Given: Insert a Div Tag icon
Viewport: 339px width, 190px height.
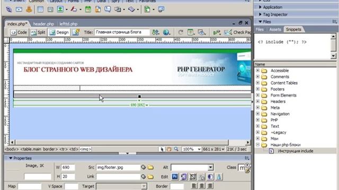Looking at the screenshot, I should pos(50,9).
